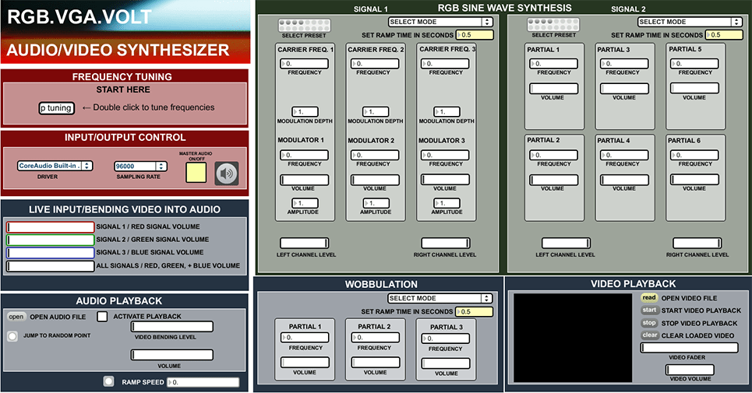Toggle jump to random point button
This screenshot has width=752, height=393.
[x=12, y=336]
